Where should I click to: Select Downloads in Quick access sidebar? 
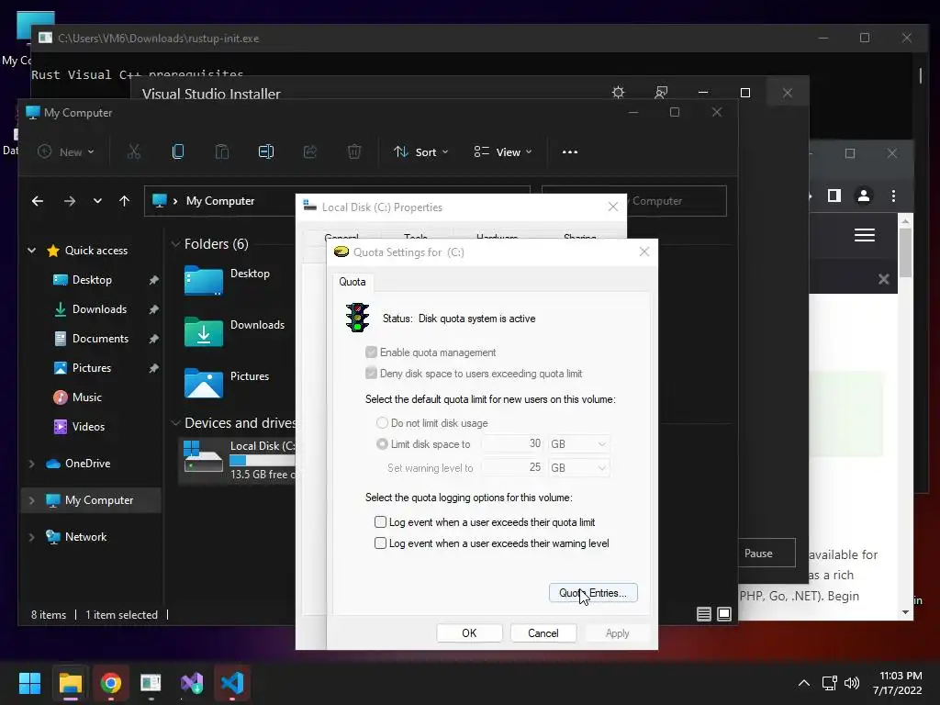[x=99, y=308]
